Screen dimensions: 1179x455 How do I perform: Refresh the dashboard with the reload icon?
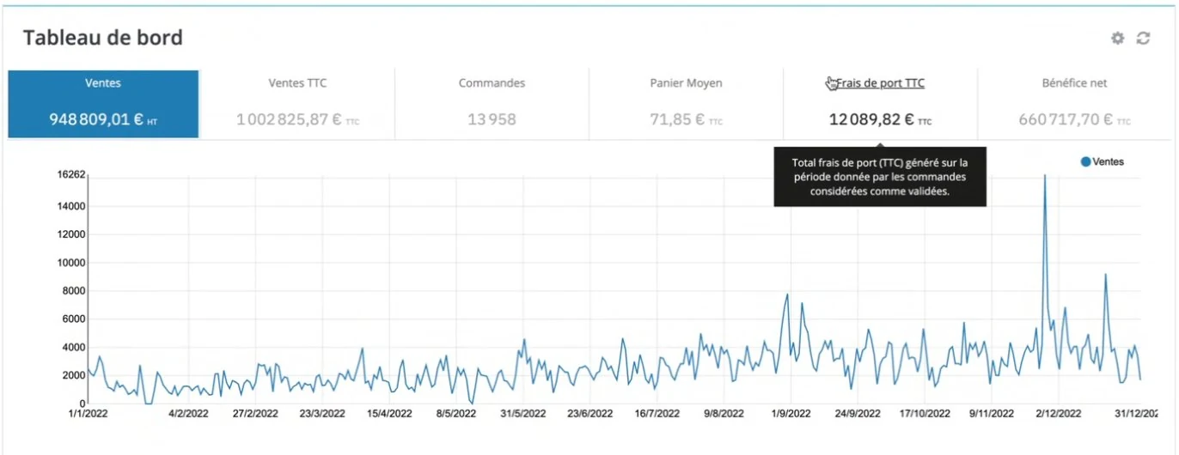[1143, 38]
